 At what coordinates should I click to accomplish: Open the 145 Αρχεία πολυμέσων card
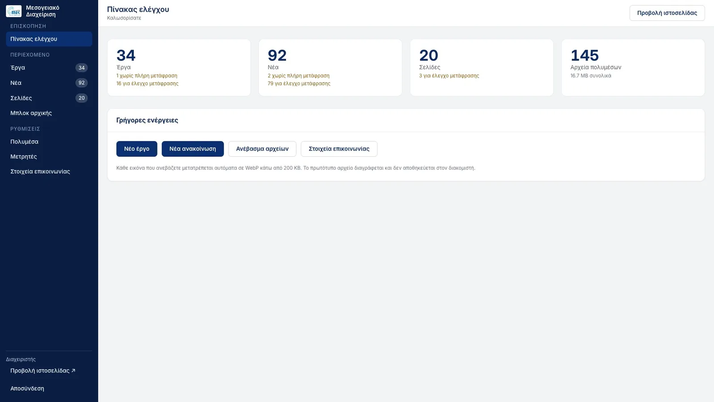633,67
